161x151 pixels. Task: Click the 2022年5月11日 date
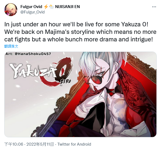[40, 144]
